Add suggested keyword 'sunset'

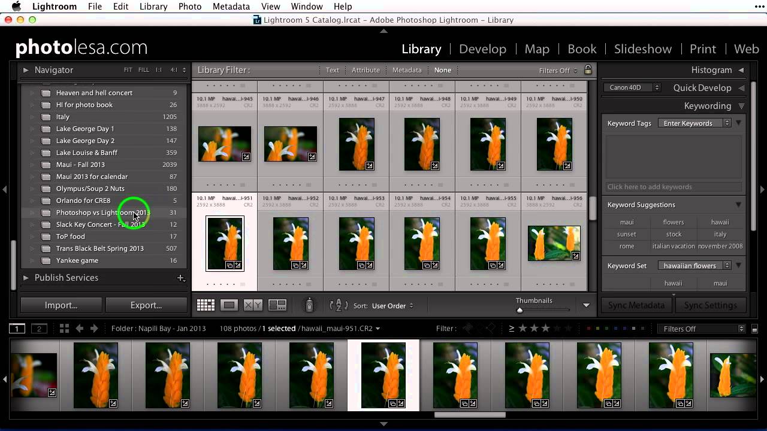627,234
